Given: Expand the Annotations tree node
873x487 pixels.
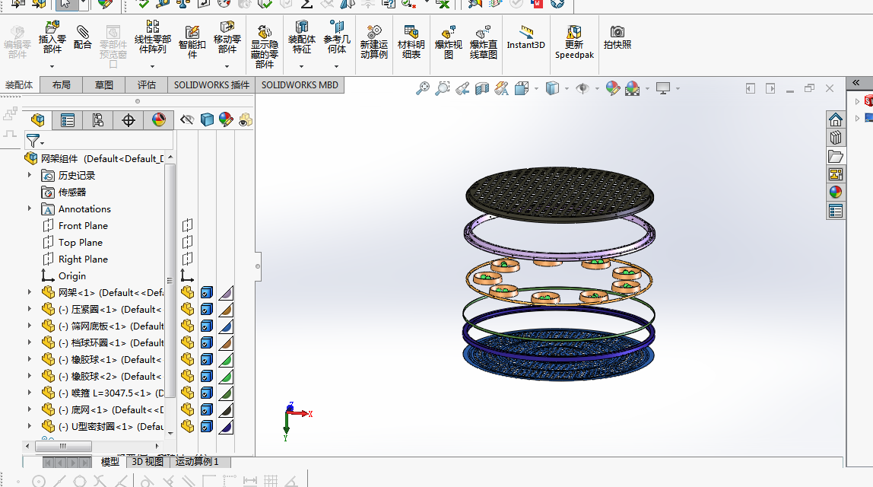Looking at the screenshot, I should click(x=30, y=208).
